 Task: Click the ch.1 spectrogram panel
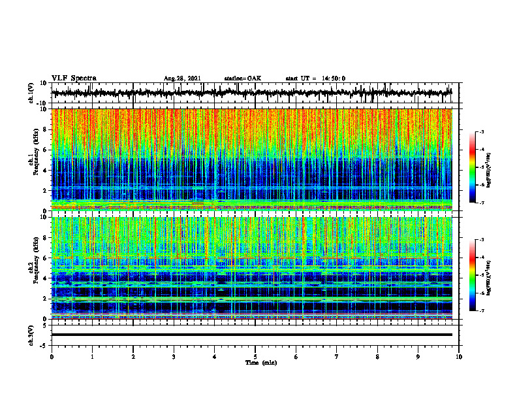point(251,159)
